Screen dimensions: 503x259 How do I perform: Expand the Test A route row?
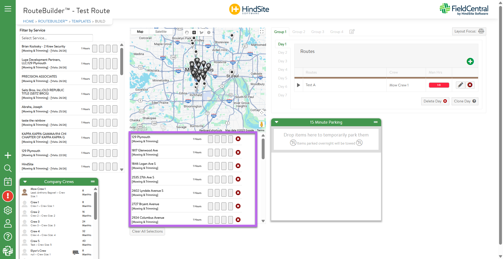coord(298,85)
